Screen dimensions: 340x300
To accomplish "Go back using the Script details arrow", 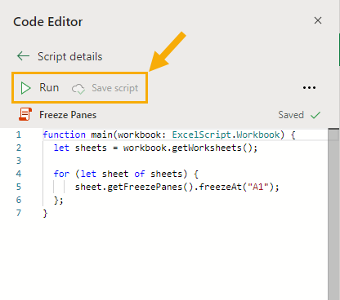I will click(23, 56).
